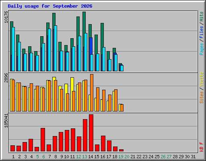This screenshot has height=161, width=206.
Task: Click day label 15 on the x-axis
Action: click(x=97, y=157)
